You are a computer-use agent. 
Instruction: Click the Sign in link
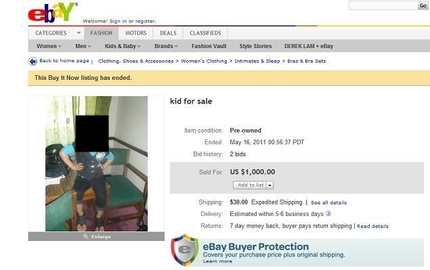[118, 21]
